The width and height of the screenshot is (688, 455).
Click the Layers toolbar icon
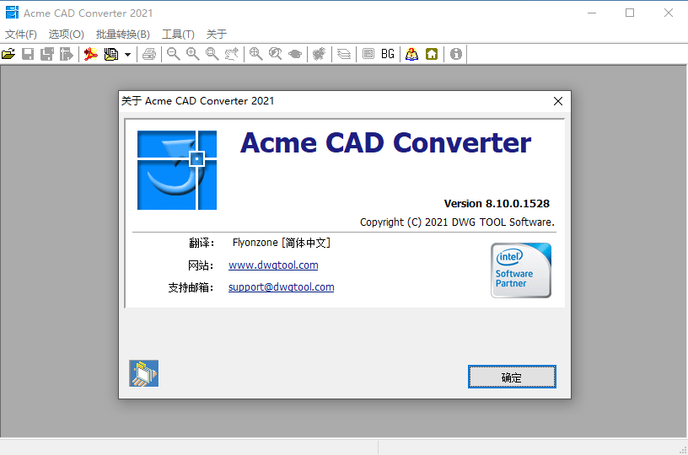click(x=344, y=54)
